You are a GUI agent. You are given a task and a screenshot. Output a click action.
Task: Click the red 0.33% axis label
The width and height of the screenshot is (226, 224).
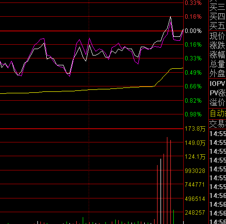pos(193,3)
